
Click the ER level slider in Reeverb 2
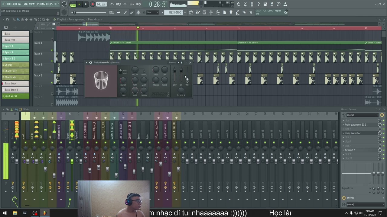point(181,75)
